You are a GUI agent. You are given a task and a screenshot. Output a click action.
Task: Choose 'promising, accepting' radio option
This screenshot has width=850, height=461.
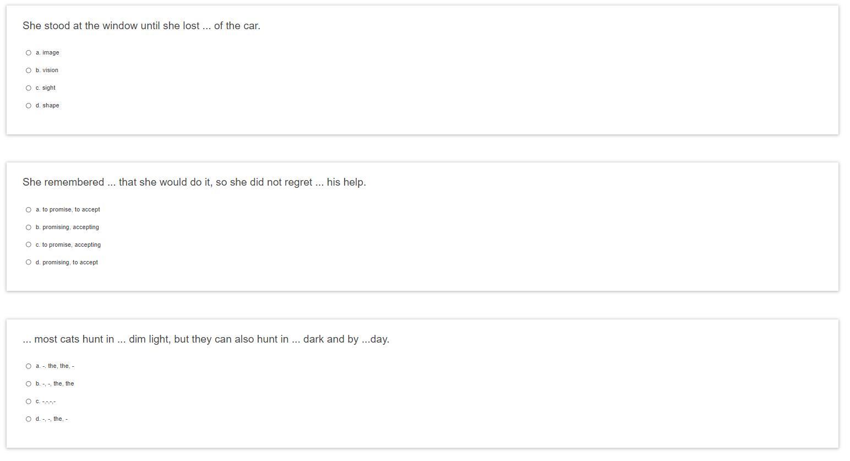[29, 227]
